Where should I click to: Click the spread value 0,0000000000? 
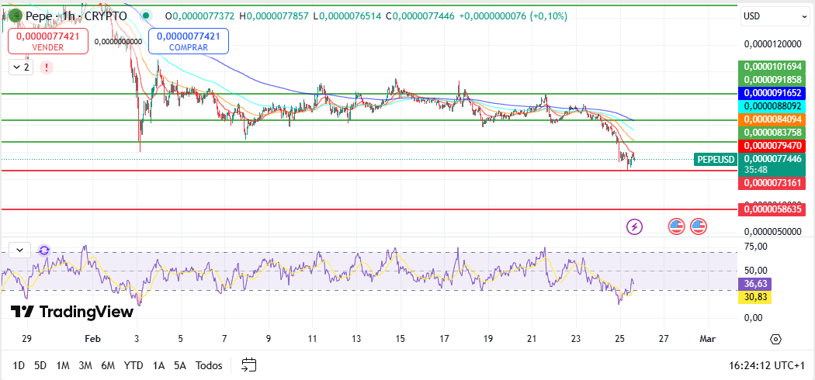[x=119, y=41]
